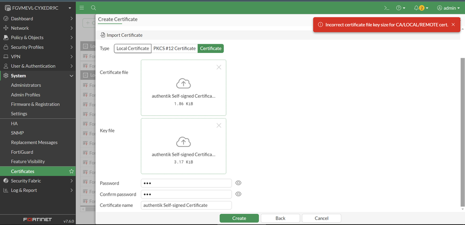Focus the Password input field

tap(186, 183)
